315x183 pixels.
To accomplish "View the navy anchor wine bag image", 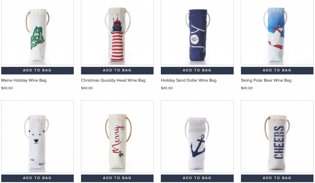I will tap(197, 136).
